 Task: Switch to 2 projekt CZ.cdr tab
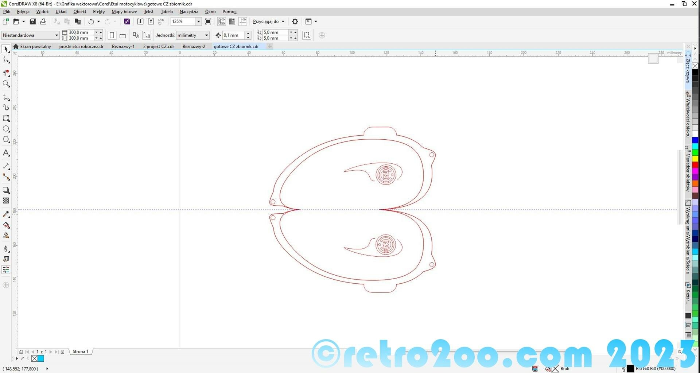(x=158, y=46)
